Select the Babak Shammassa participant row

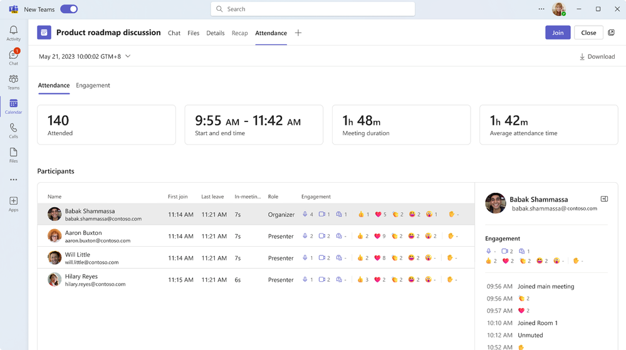pyautogui.click(x=256, y=214)
